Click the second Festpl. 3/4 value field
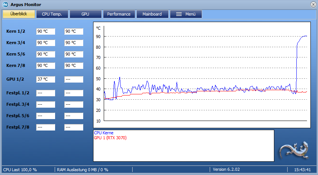The height and width of the screenshot is (175, 318). coord(74,104)
